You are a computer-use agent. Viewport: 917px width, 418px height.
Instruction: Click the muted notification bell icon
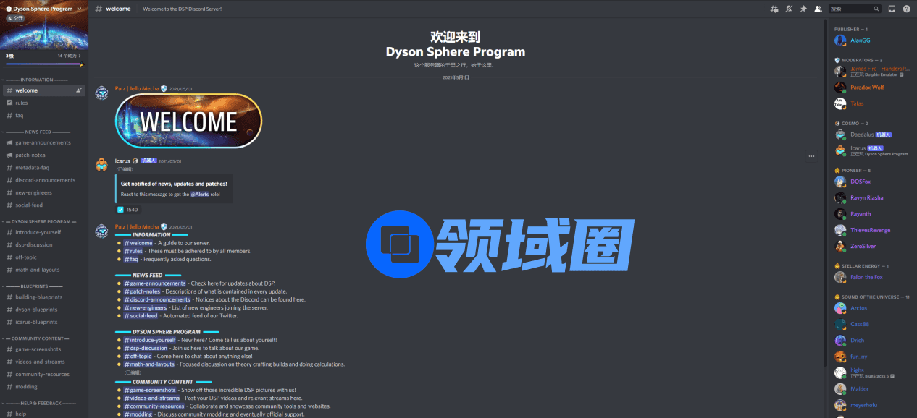pyautogui.click(x=789, y=9)
